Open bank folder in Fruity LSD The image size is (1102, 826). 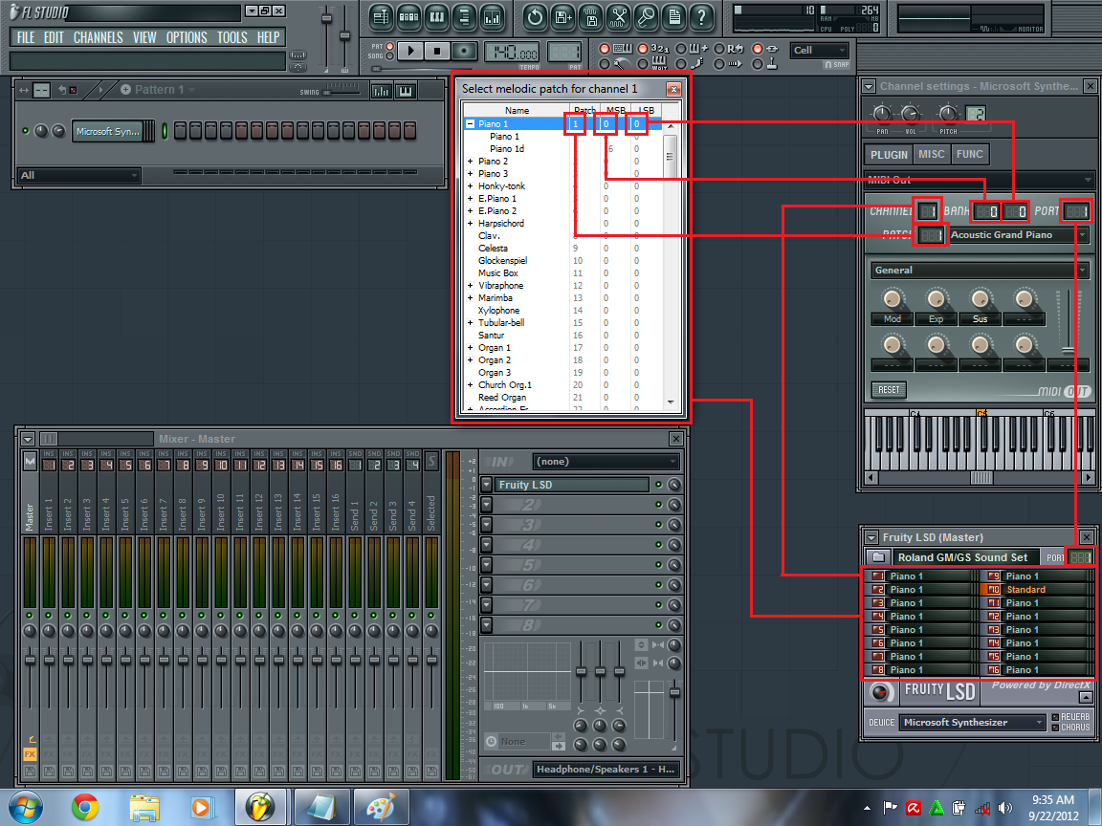point(878,557)
